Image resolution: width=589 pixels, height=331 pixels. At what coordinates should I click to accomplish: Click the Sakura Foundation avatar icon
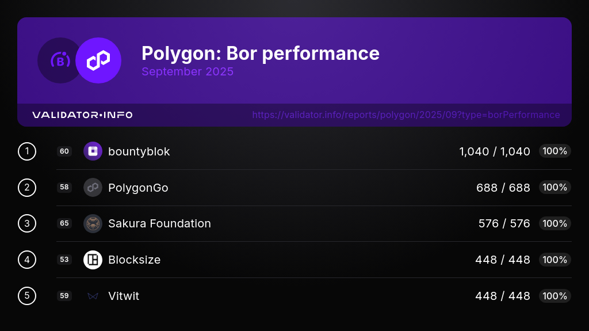(93, 223)
